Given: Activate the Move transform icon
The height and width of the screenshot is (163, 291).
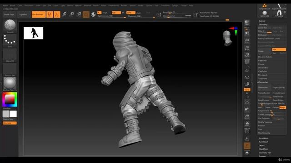Looking at the screenshot, I should 65,14.
